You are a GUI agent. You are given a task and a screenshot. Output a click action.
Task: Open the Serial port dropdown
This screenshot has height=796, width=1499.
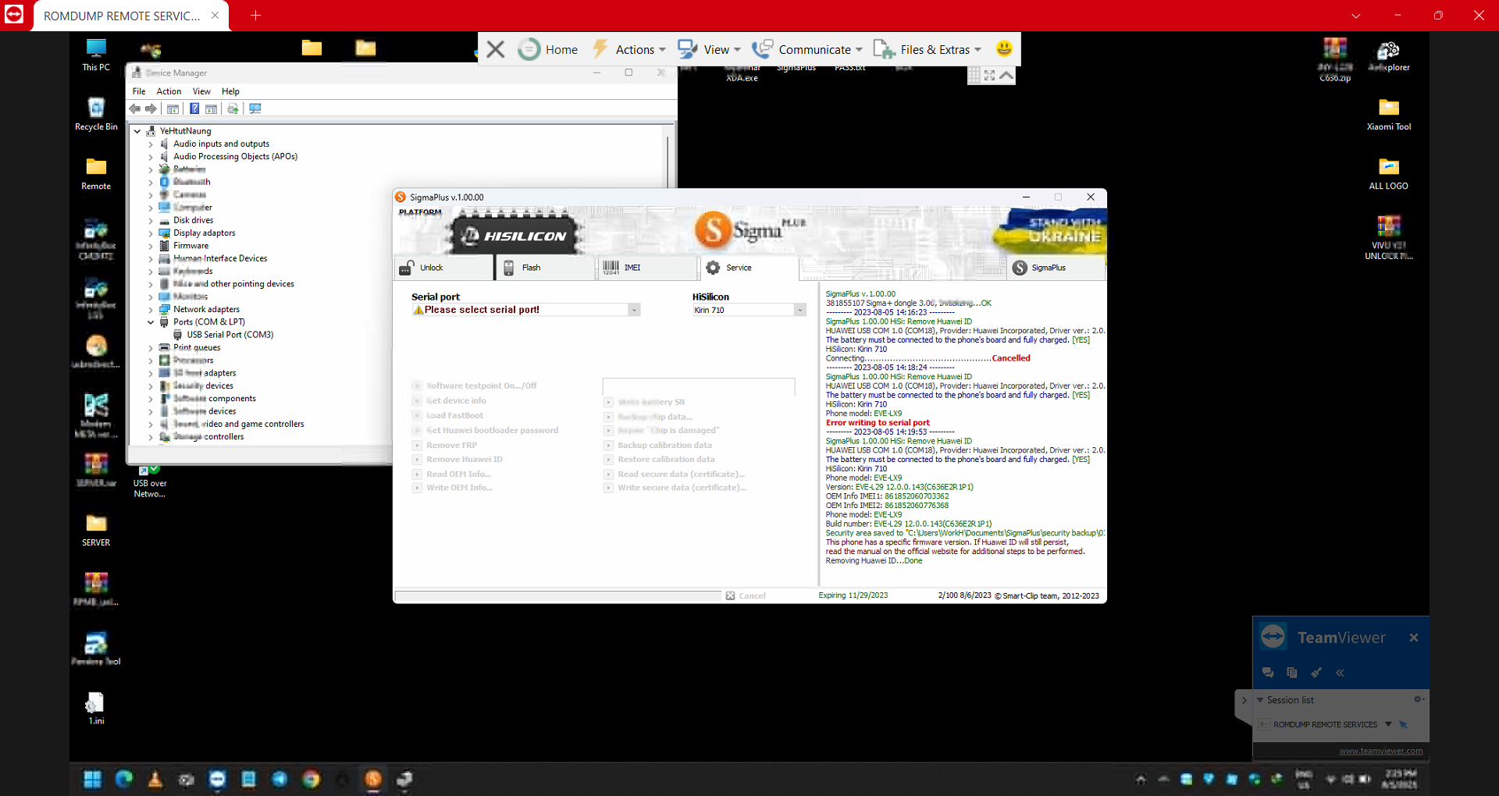634,310
